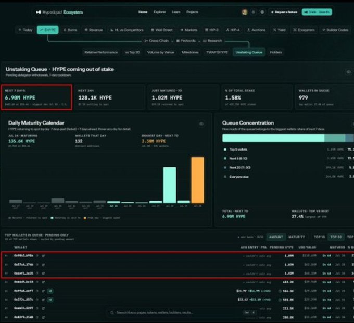This screenshot has height=323, width=354.
Task: Click the screenshot icon on the Unstaking Queue header
Action: click(349, 72)
